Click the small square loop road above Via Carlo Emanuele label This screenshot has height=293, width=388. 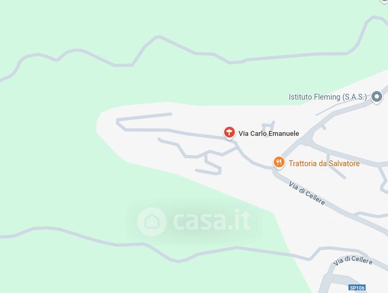tap(268, 127)
